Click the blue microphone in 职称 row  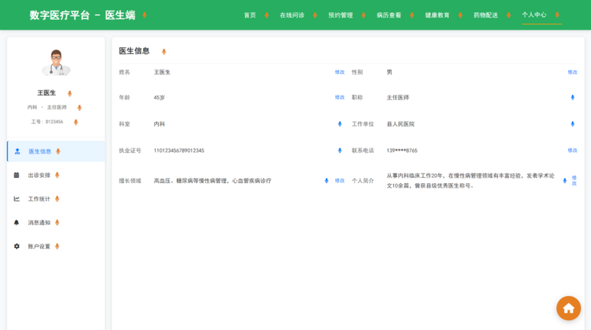[573, 97]
